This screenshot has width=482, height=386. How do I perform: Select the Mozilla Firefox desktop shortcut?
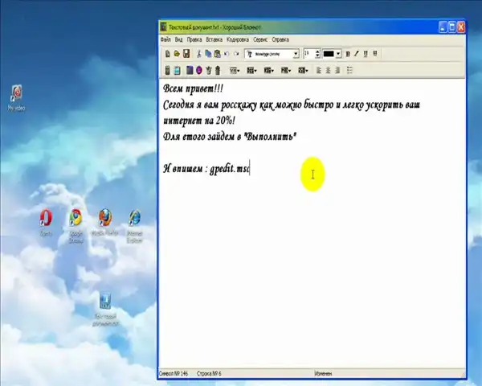click(x=104, y=223)
